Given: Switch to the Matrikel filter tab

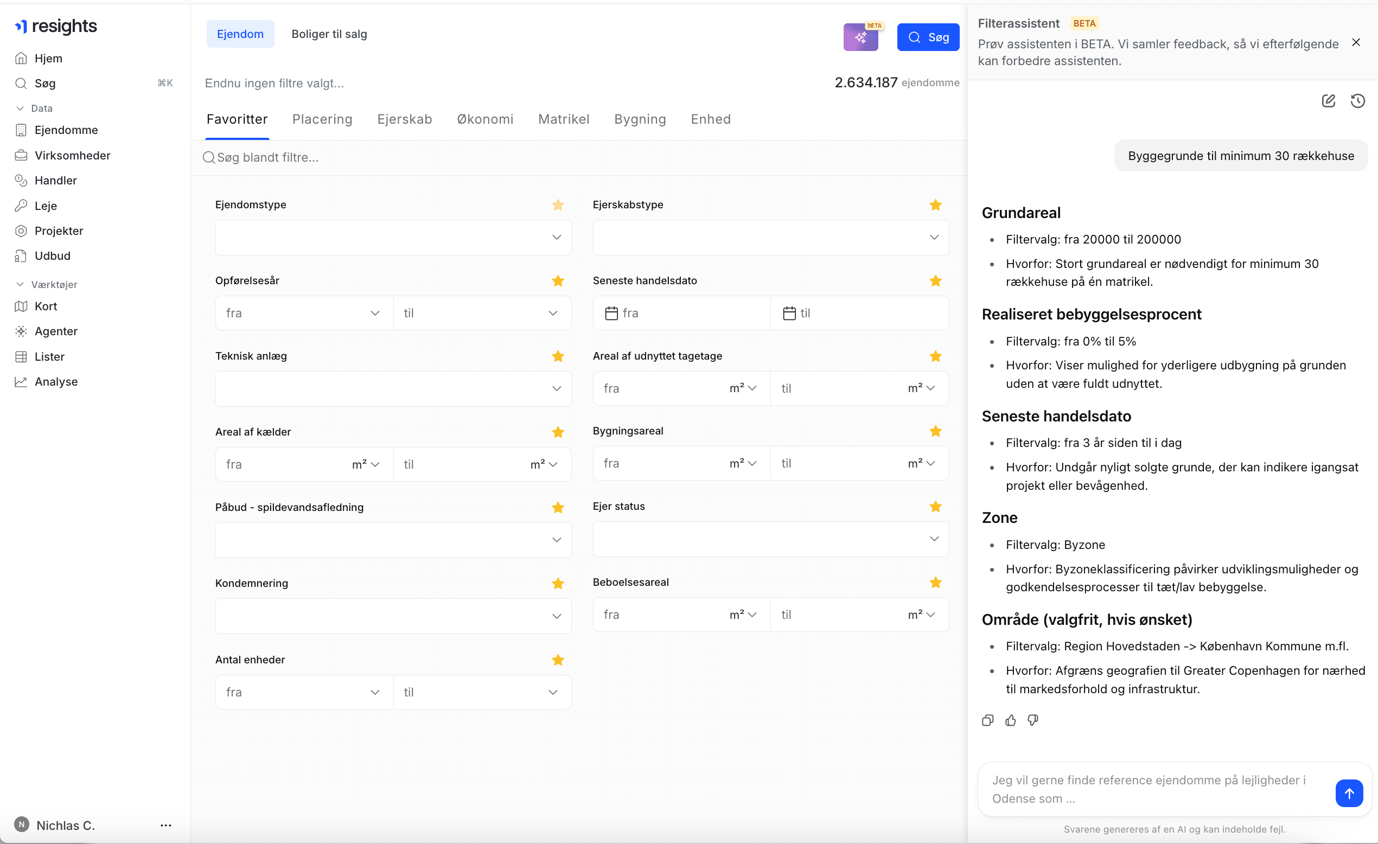Looking at the screenshot, I should point(563,119).
